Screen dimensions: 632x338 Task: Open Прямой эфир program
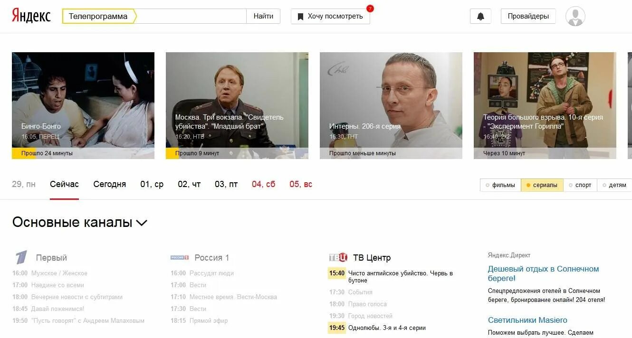pyautogui.click(x=209, y=320)
